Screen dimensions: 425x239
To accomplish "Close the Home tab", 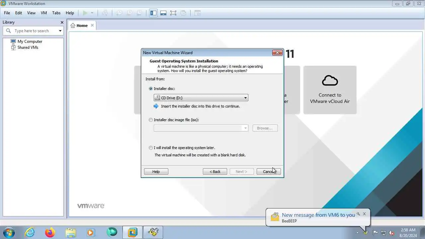I will point(92,25).
